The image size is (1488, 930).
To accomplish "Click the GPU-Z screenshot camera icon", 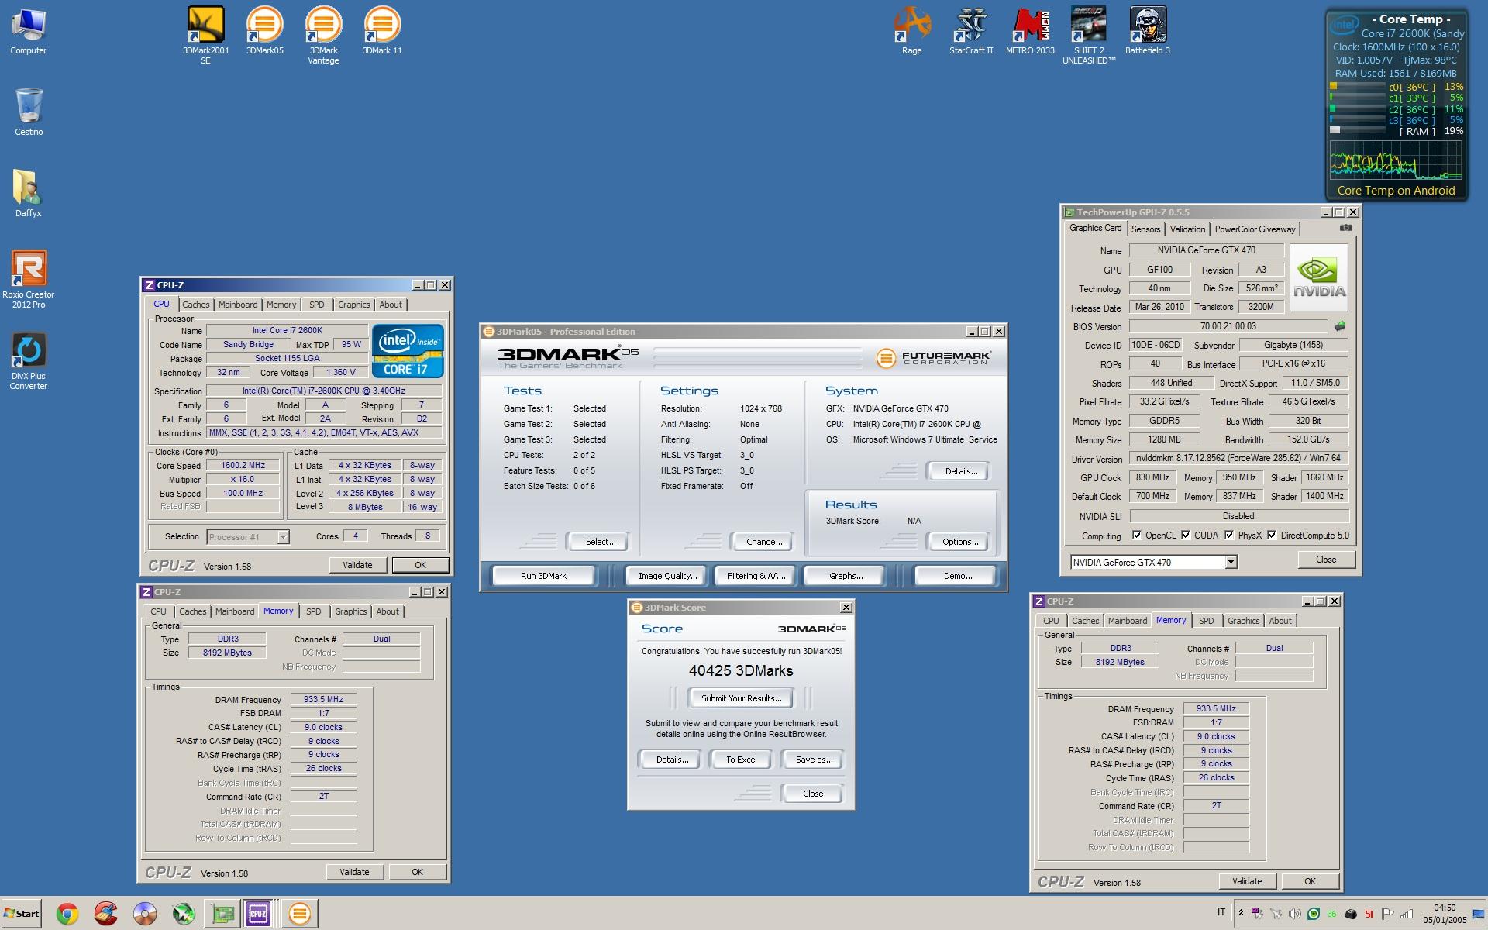I will pyautogui.click(x=1346, y=228).
